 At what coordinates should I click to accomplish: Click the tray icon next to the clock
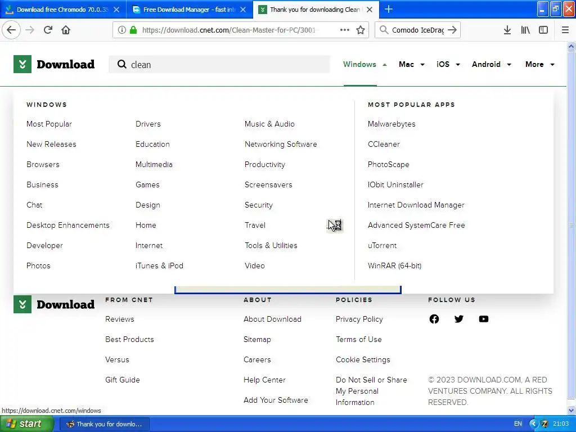[x=544, y=424]
